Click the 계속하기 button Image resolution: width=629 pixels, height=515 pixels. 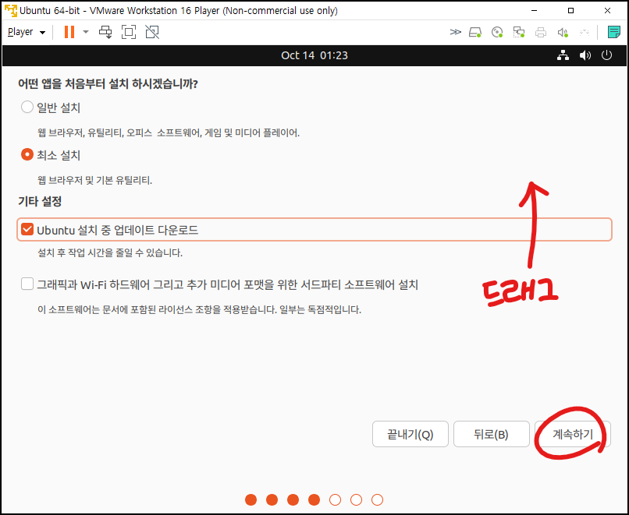pyautogui.click(x=573, y=434)
